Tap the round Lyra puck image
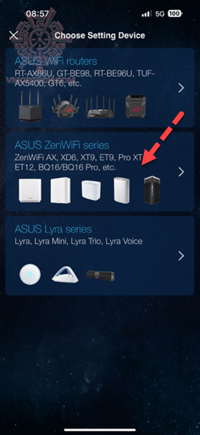 (30, 275)
